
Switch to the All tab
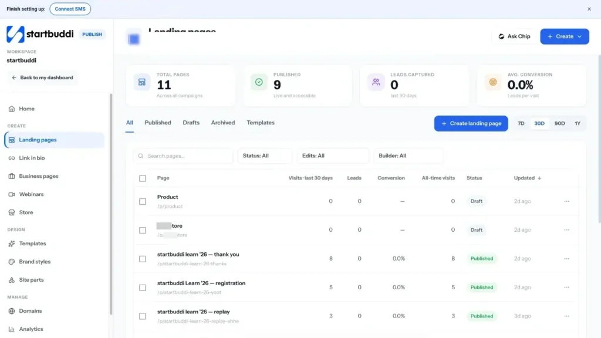(130, 123)
